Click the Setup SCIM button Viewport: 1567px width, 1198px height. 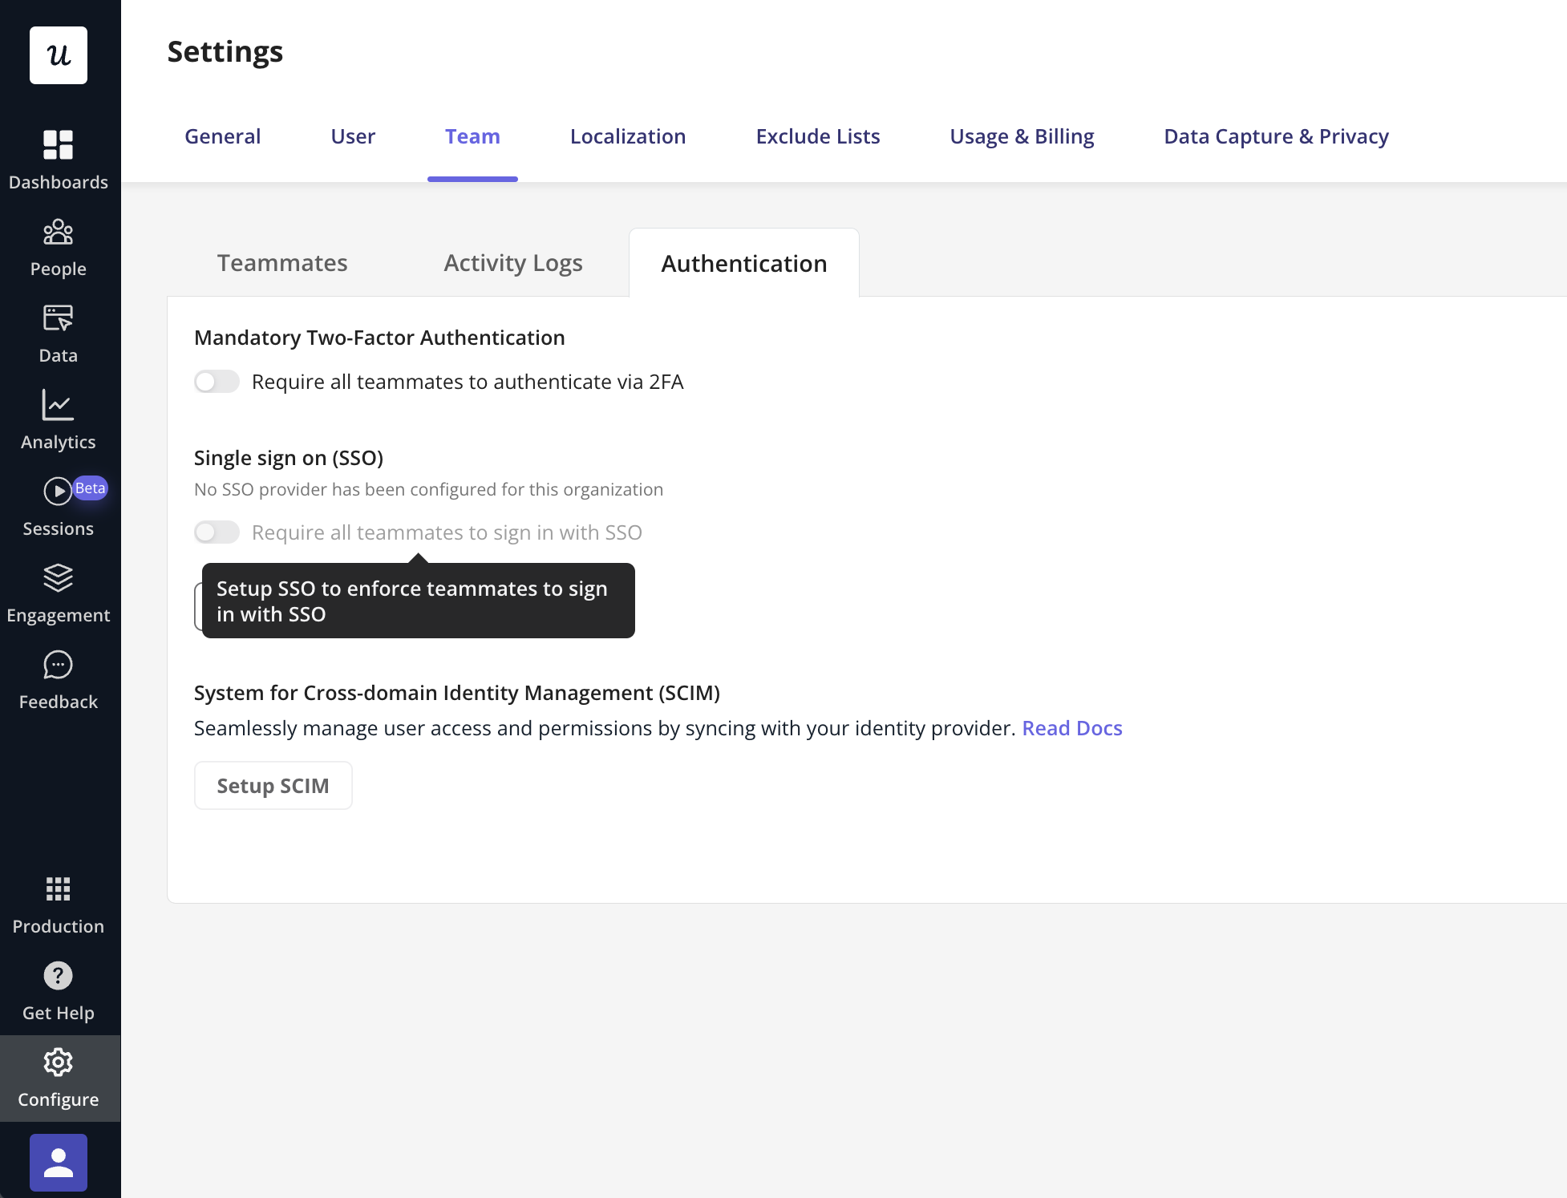[x=273, y=786]
